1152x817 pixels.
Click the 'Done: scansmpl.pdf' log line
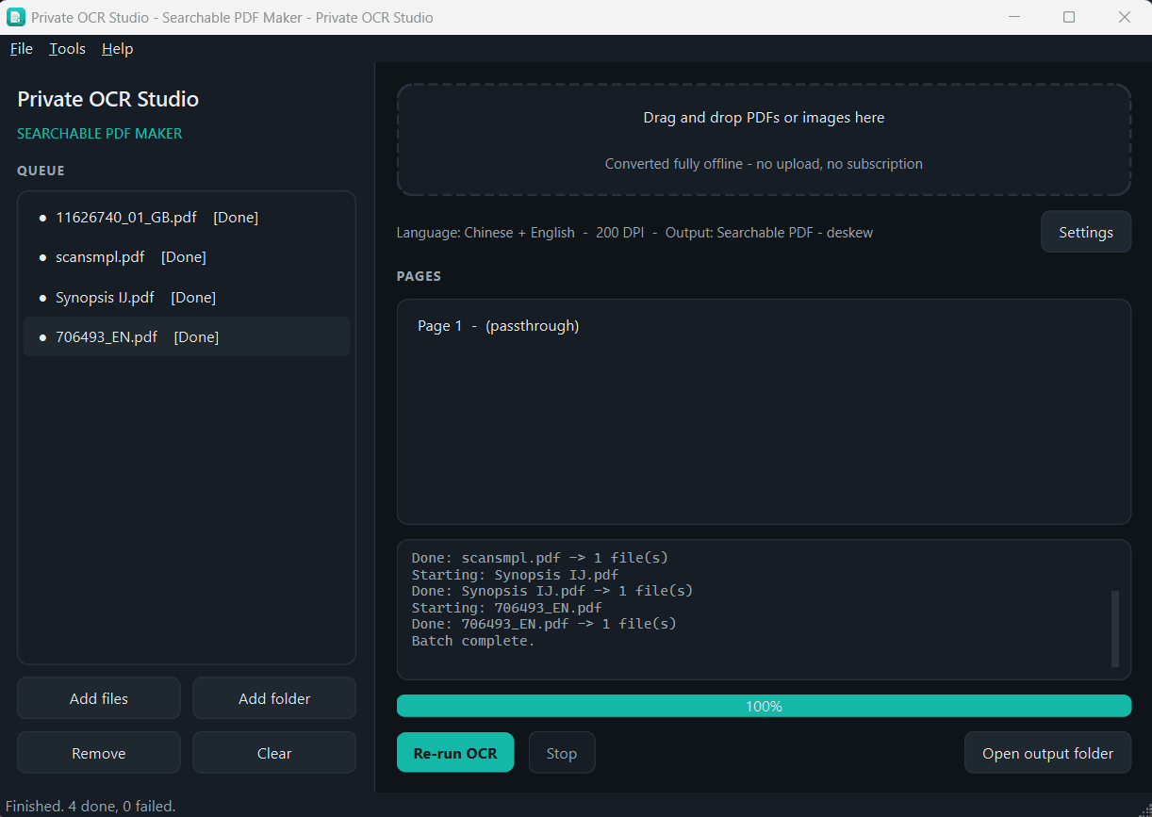pos(539,558)
